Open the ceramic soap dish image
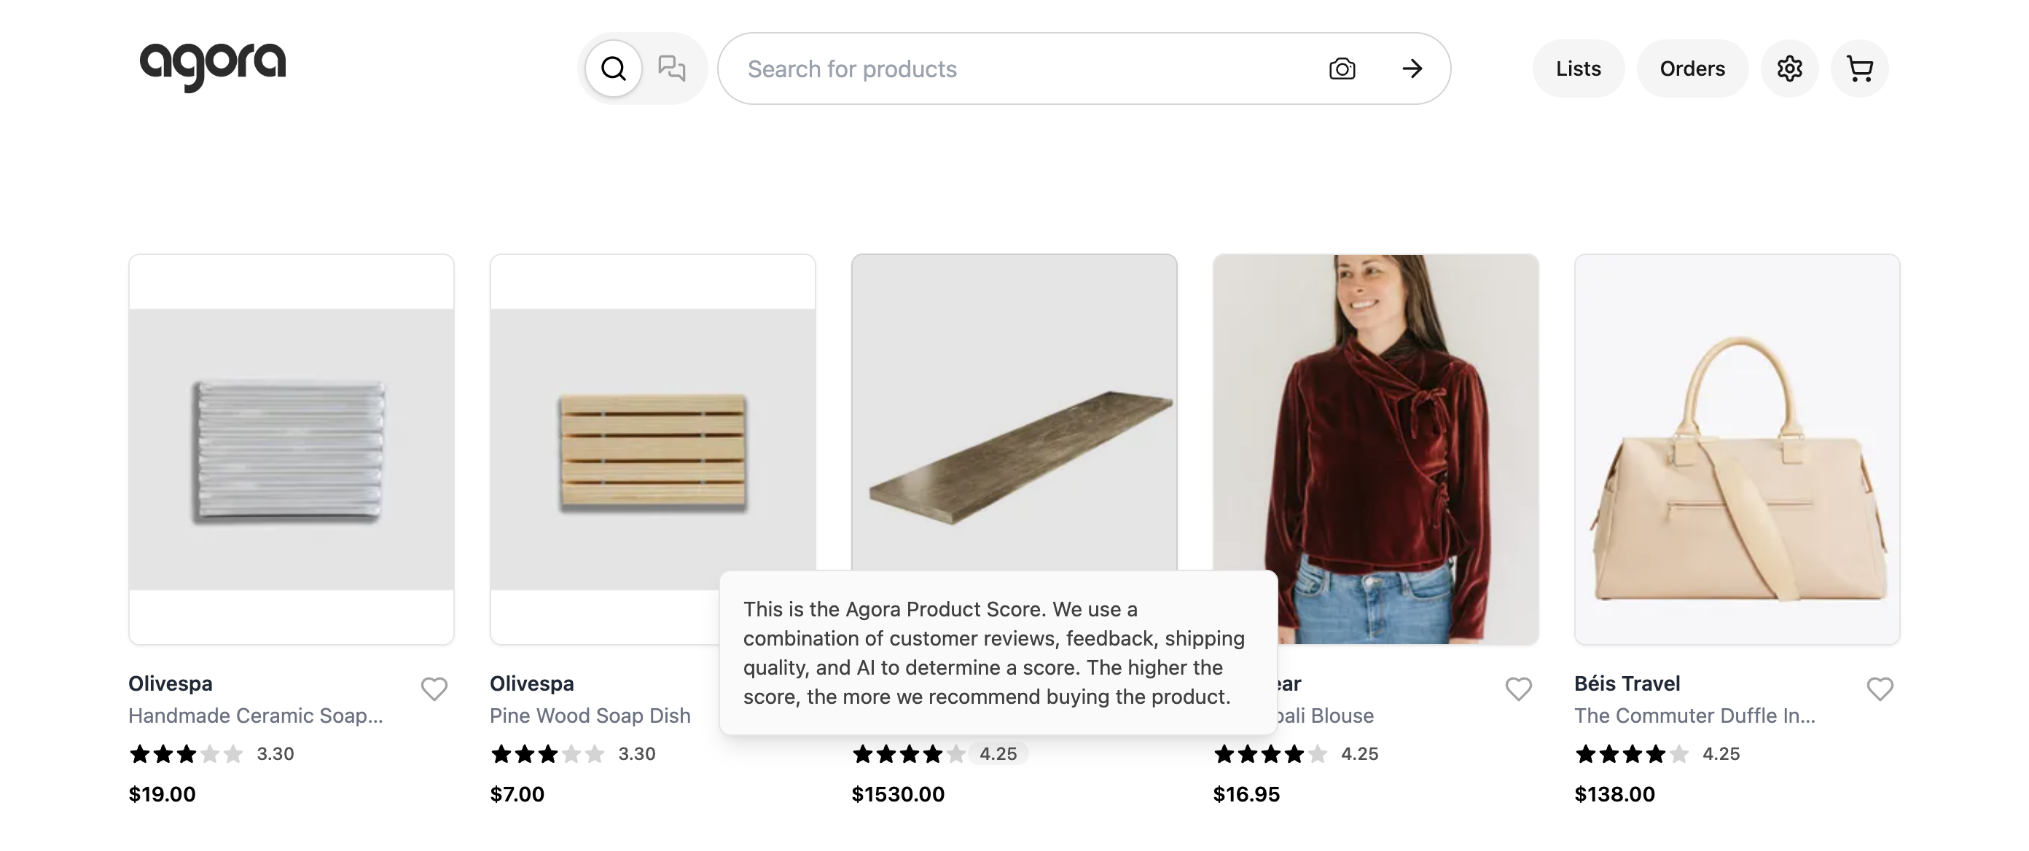The height and width of the screenshot is (851, 2029). pos(292,449)
